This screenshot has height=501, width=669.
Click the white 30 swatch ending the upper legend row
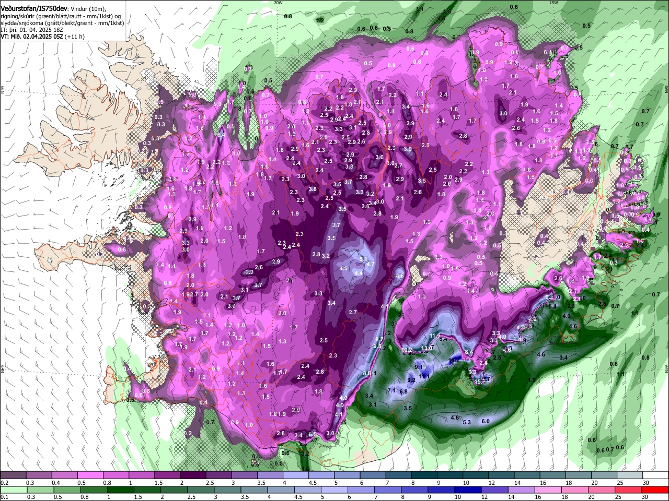pos(655,475)
